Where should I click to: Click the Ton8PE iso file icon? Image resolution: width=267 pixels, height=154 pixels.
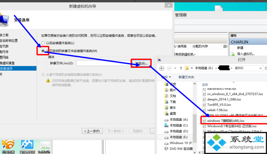point(204,105)
